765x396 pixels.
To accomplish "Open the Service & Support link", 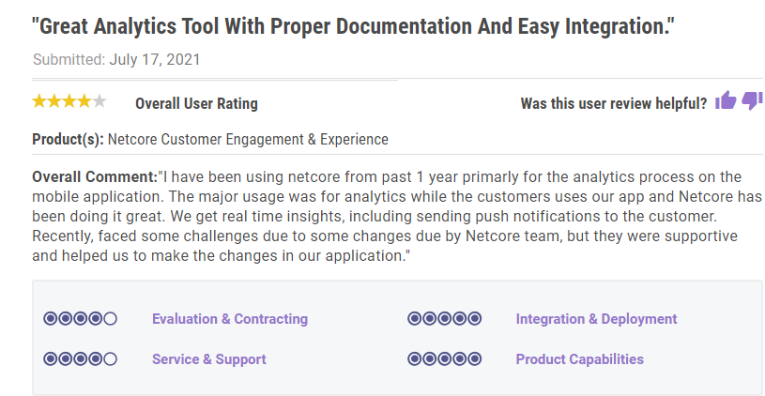I will [x=208, y=359].
